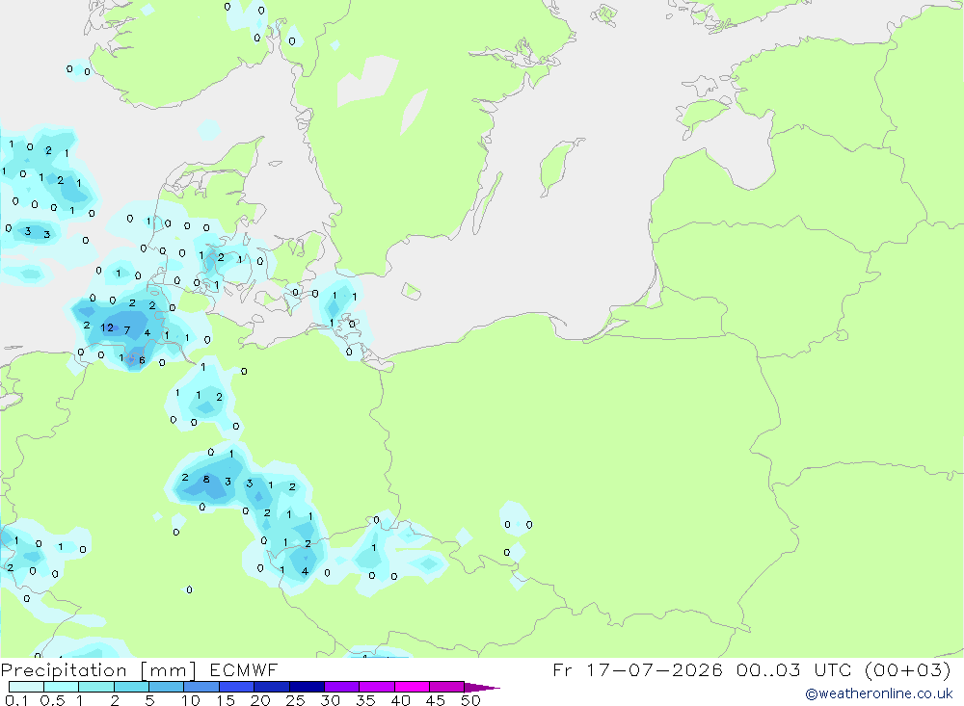Select the 25–30 mm violet legend swatch
The height and width of the screenshot is (706, 964).
pos(307,687)
